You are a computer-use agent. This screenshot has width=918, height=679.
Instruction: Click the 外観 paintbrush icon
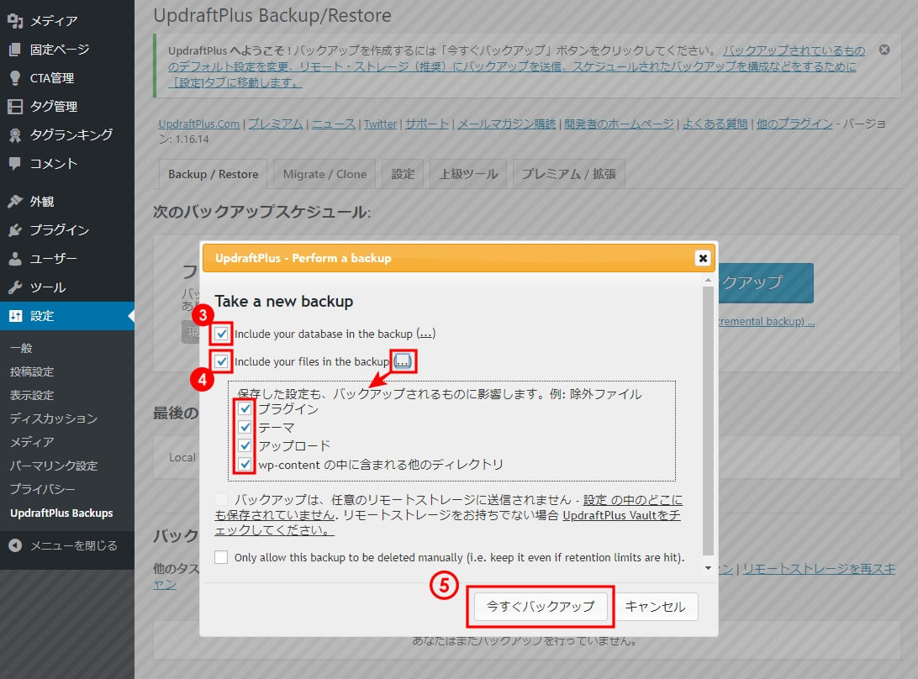[x=15, y=202]
